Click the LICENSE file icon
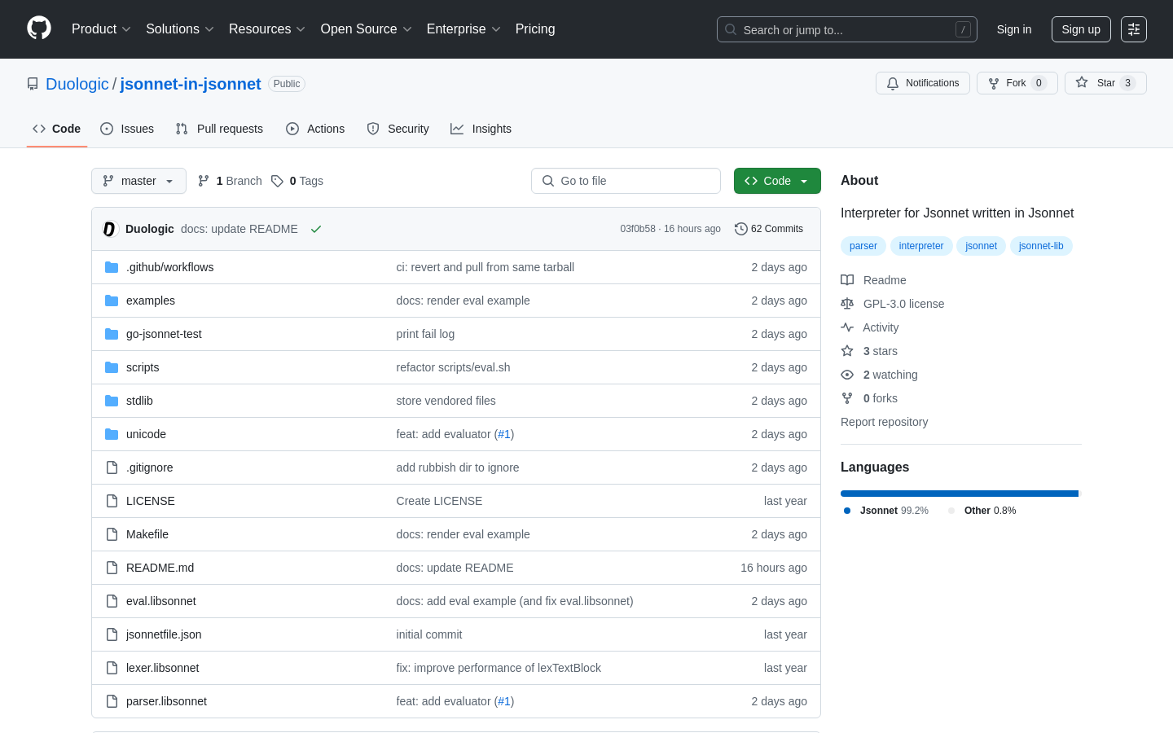Viewport: 1173px width, 733px height. [x=112, y=501]
